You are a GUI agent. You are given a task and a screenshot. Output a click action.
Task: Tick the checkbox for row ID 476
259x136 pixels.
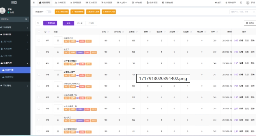tap(39, 52)
